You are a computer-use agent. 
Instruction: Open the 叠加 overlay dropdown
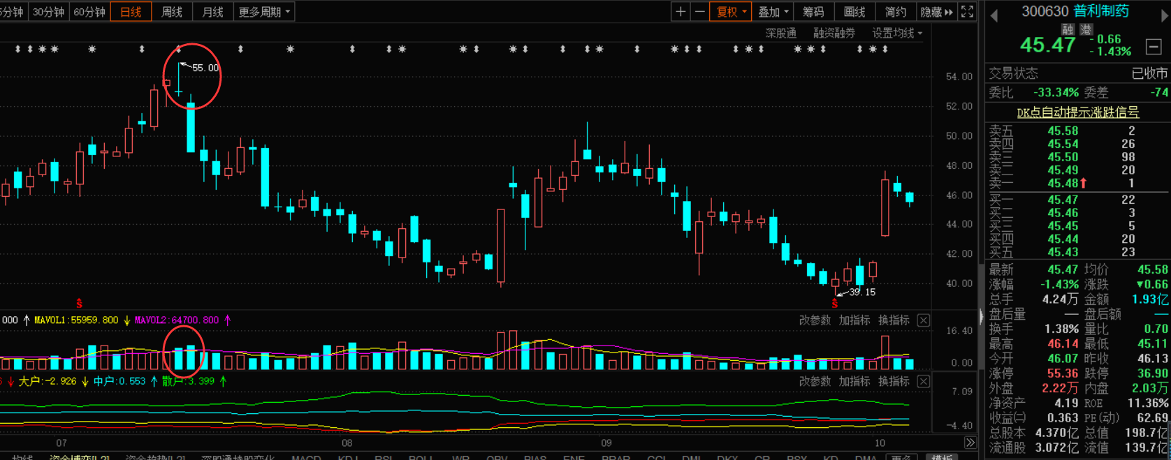[x=773, y=12]
